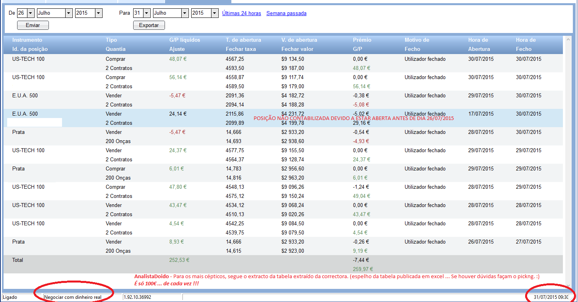This screenshot has height=302, width=578.
Task: Select the 'Semana passada' link
Action: (286, 13)
